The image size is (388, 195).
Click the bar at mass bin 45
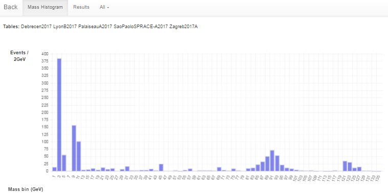pyautogui.click(x=161, y=167)
